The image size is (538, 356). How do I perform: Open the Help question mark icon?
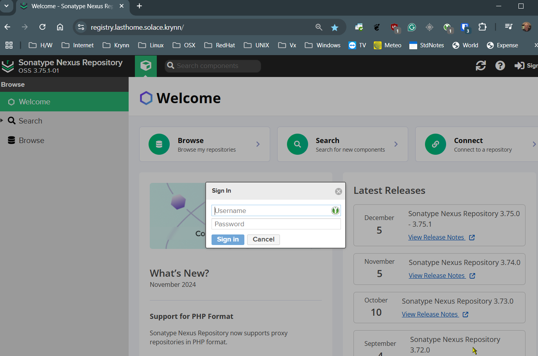point(500,66)
